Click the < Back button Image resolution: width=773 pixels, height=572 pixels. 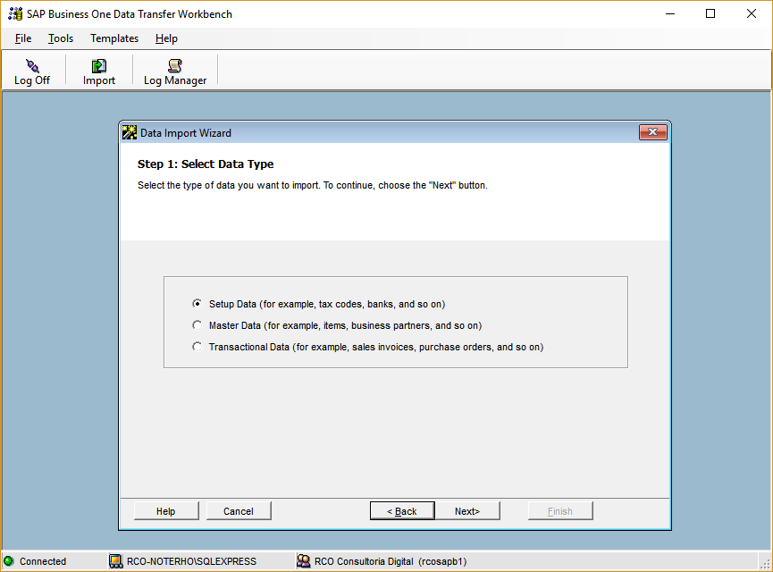click(402, 511)
